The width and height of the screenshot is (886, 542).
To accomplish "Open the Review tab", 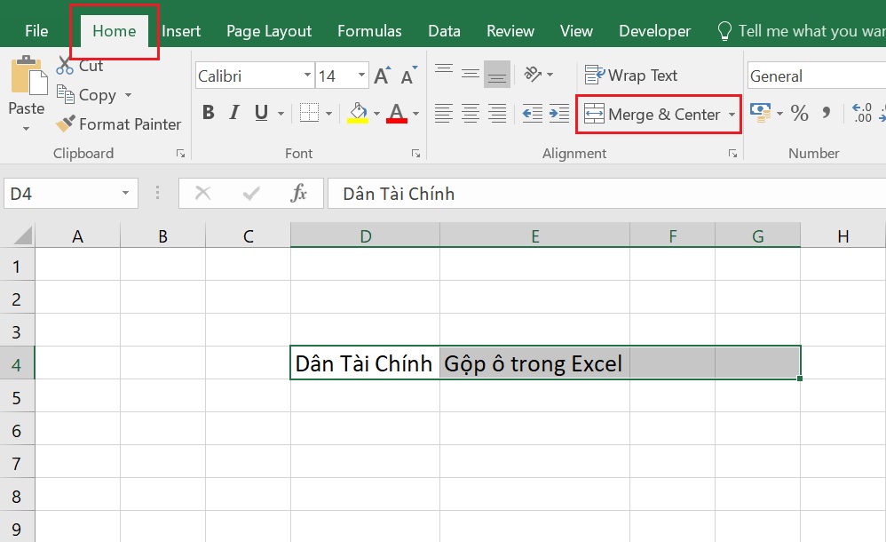I will coord(510,31).
